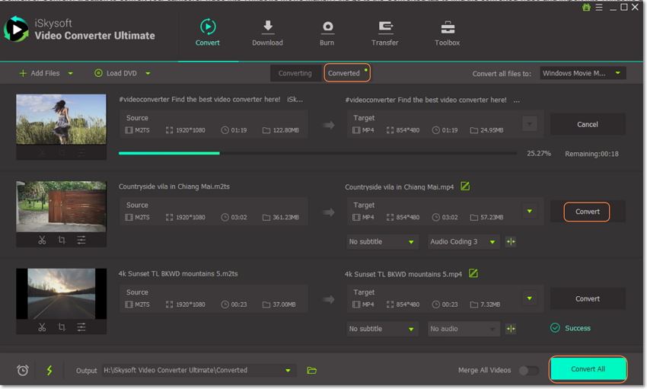Open the No audio dropdown for 4k Sunset
Image resolution: width=647 pixels, height=389 pixels.
coord(463,329)
